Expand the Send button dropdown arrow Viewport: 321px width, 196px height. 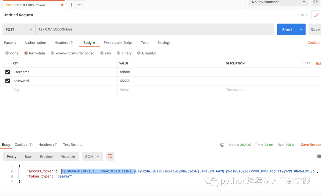coord(301,29)
